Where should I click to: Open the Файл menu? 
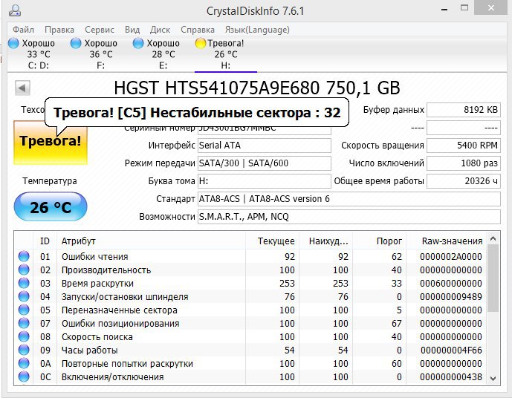point(23,30)
